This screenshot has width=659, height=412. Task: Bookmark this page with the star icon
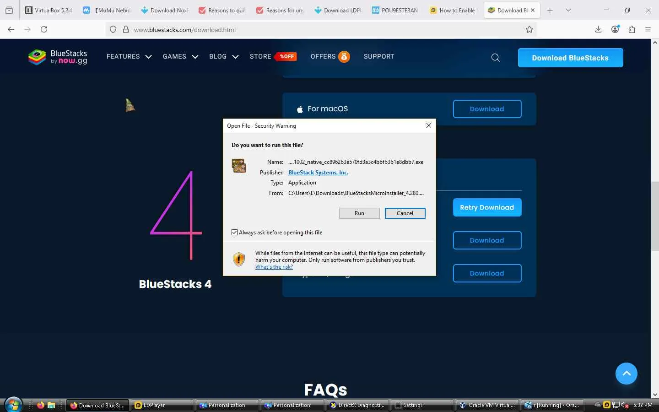[x=529, y=29]
